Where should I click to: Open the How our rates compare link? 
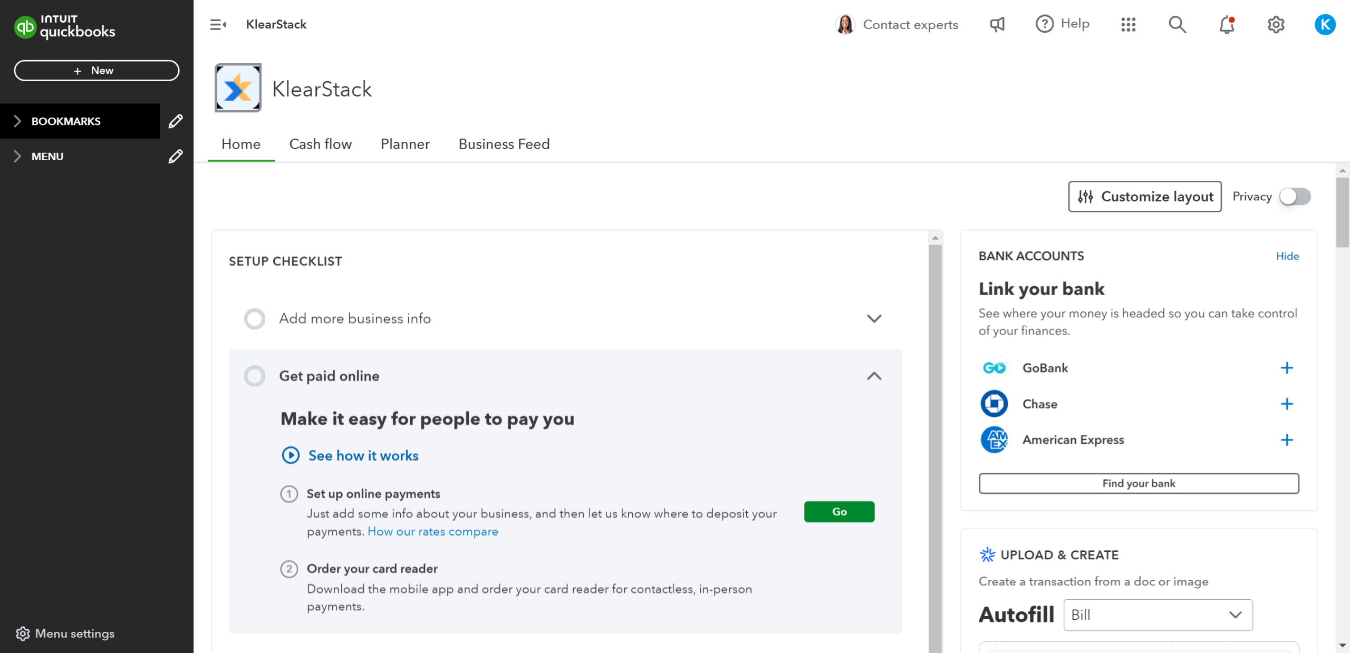(432, 531)
